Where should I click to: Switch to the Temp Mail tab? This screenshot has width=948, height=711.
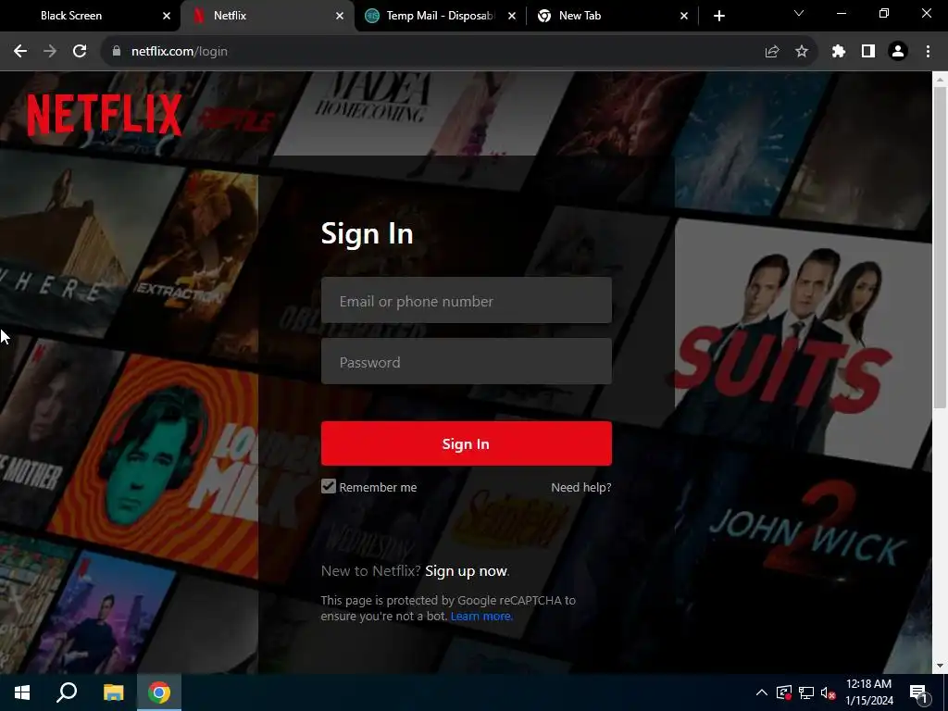[442, 16]
